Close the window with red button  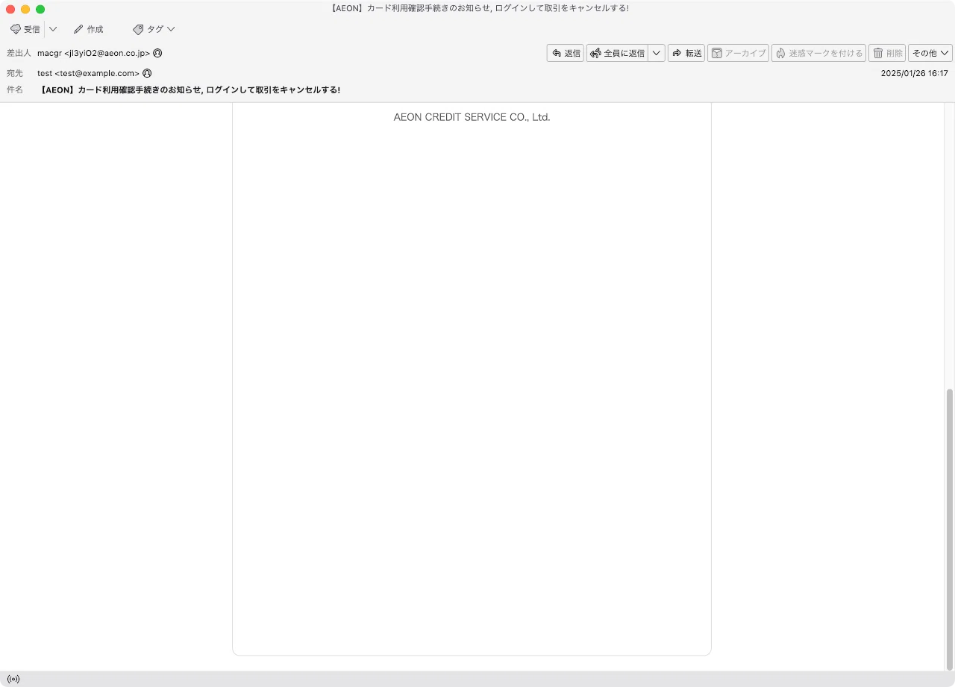[x=10, y=9]
